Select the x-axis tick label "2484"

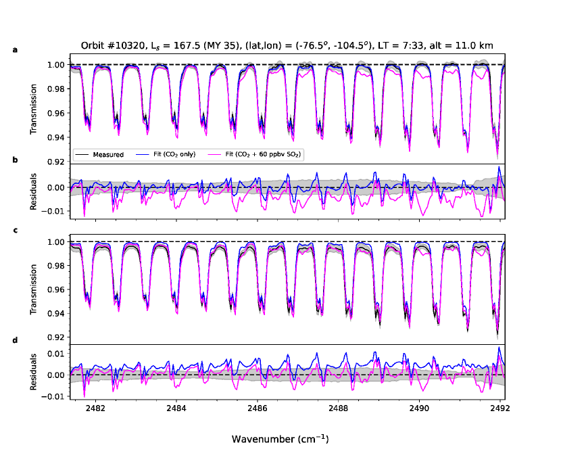[176, 408]
